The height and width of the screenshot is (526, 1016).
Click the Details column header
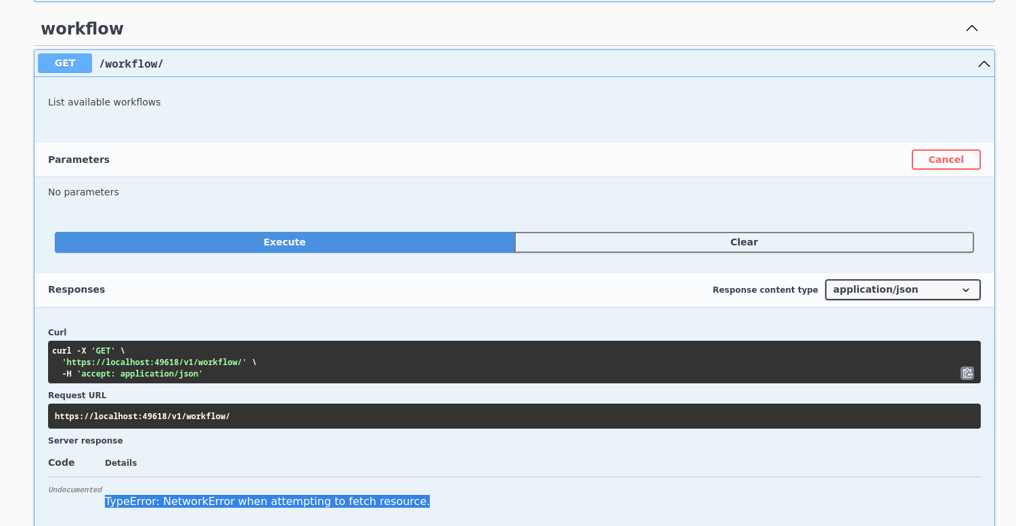[x=120, y=463]
